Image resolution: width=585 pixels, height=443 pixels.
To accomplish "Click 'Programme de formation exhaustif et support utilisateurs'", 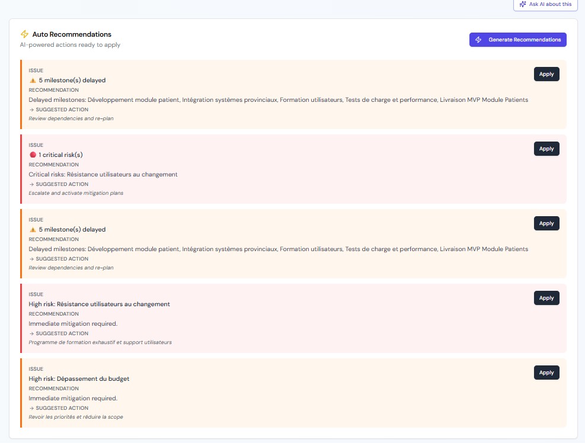I will (x=100, y=342).
